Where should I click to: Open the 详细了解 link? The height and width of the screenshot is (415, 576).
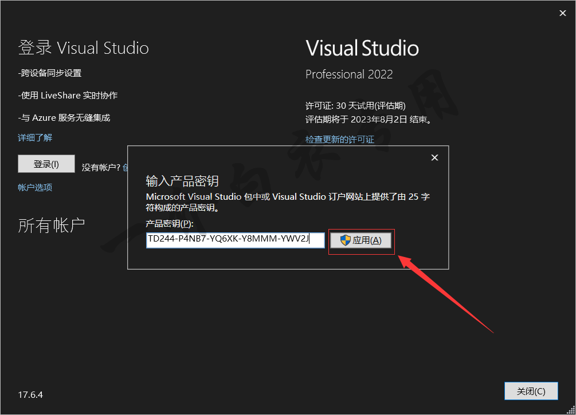point(35,138)
